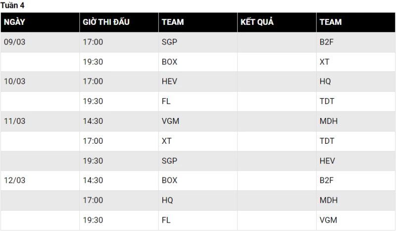
Task: Select team BOX in the XT match row
Action: (x=169, y=62)
